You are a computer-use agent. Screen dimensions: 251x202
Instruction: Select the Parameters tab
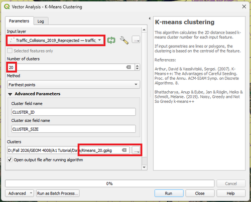click(19, 21)
